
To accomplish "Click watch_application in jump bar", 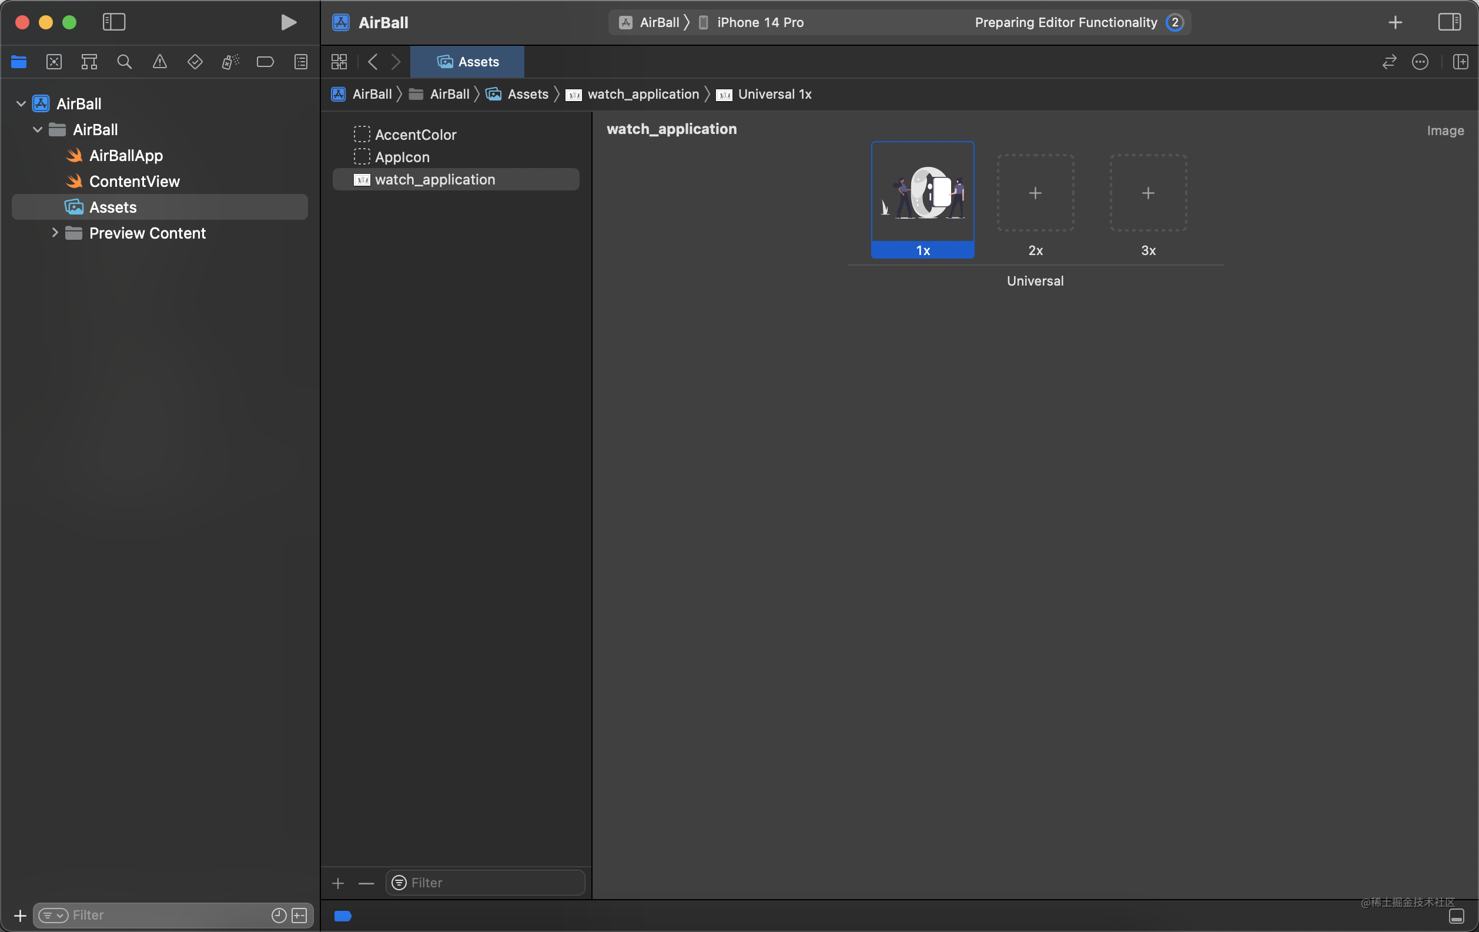I will coord(633,94).
